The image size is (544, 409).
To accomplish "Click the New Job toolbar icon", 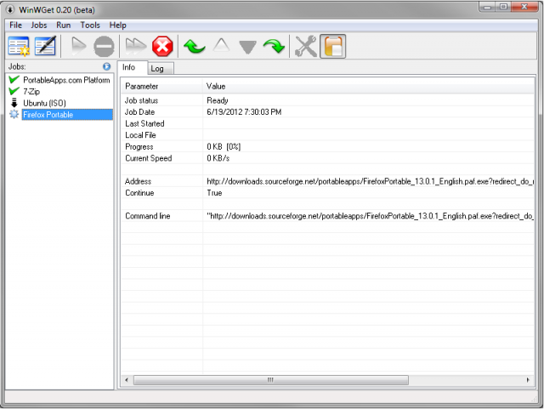I will click(x=19, y=46).
